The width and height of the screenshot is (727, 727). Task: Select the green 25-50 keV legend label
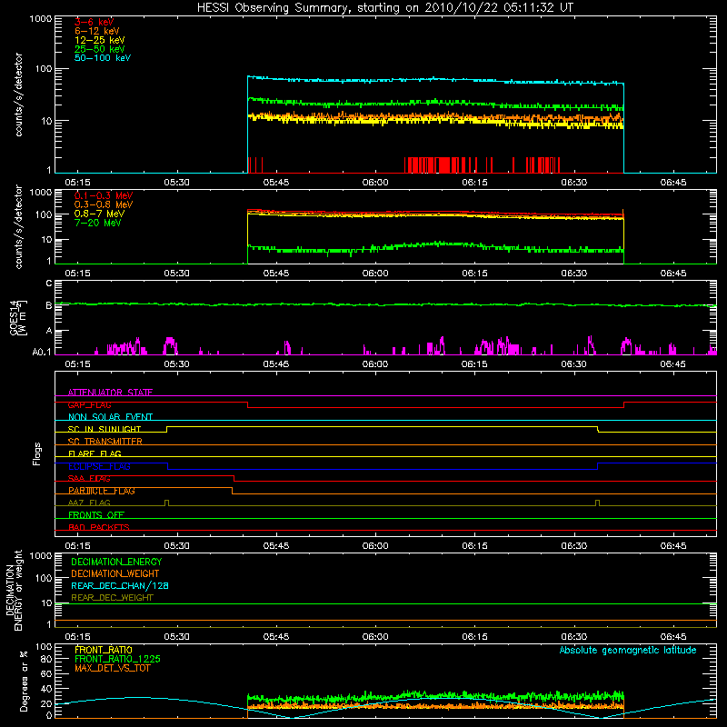click(x=100, y=49)
